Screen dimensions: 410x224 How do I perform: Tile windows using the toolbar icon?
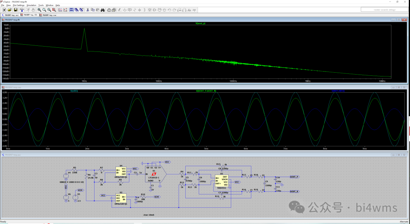click(71, 10)
